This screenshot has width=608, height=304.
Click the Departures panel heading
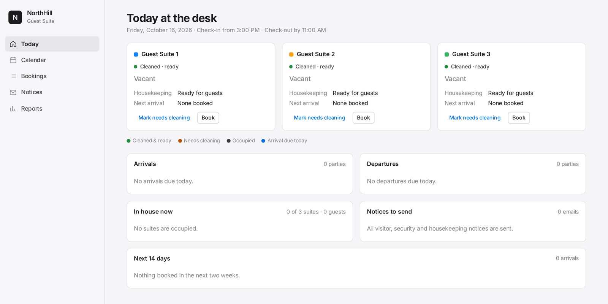click(383, 164)
